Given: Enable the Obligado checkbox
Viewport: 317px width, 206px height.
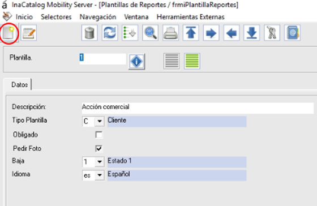Looking at the screenshot, I should click(x=99, y=135).
